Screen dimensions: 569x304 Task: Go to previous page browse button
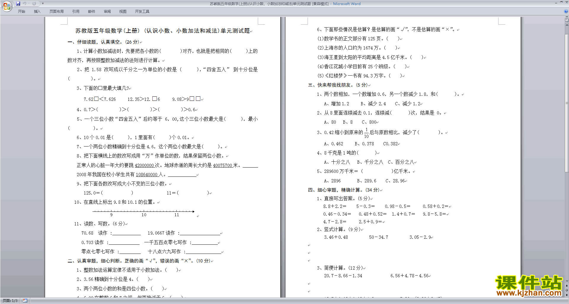[x=567, y=286]
